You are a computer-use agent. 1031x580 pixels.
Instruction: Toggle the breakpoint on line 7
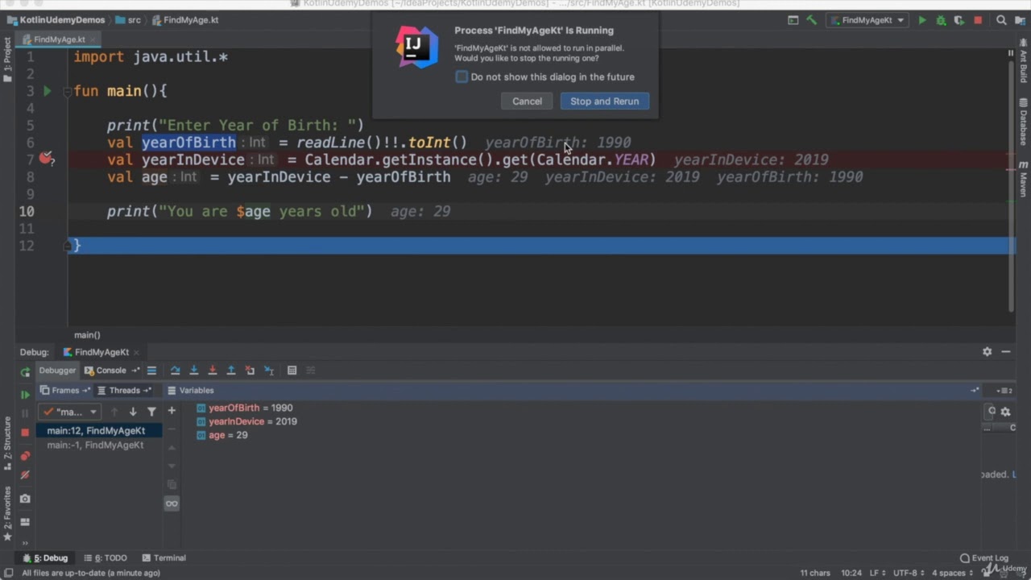click(x=47, y=159)
